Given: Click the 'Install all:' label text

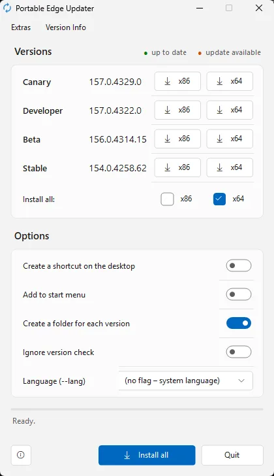Looking at the screenshot, I should [x=38, y=199].
